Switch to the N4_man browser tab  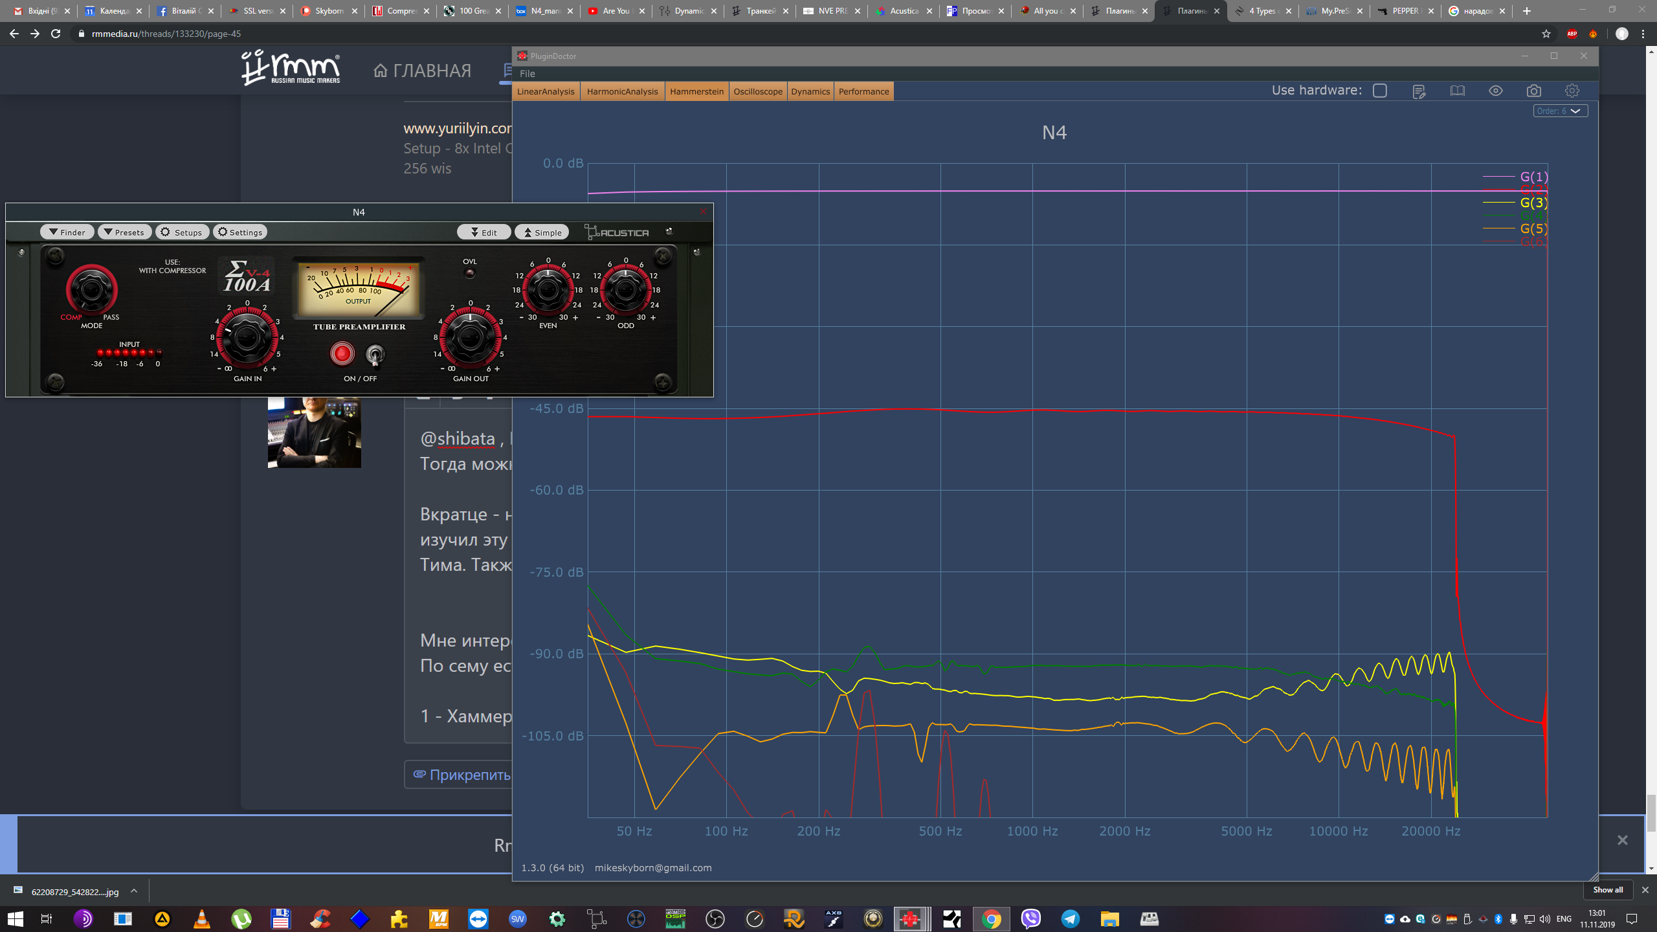click(x=545, y=11)
